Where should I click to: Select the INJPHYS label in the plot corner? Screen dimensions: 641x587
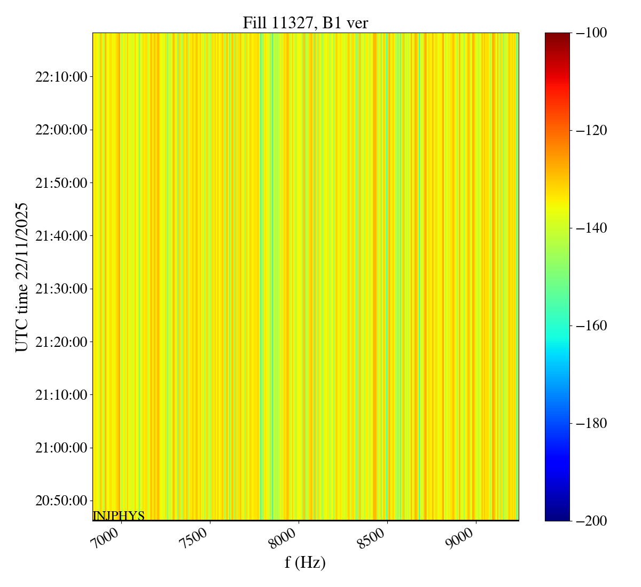coord(119,516)
